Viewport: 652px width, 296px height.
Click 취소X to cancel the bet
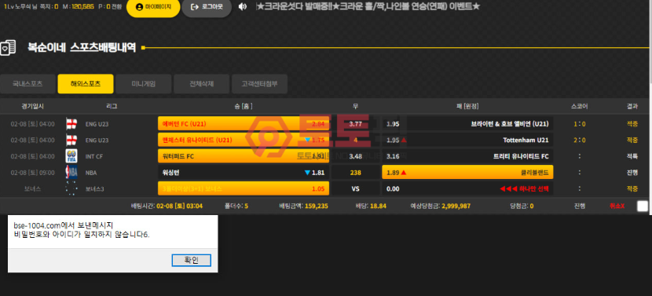point(617,206)
